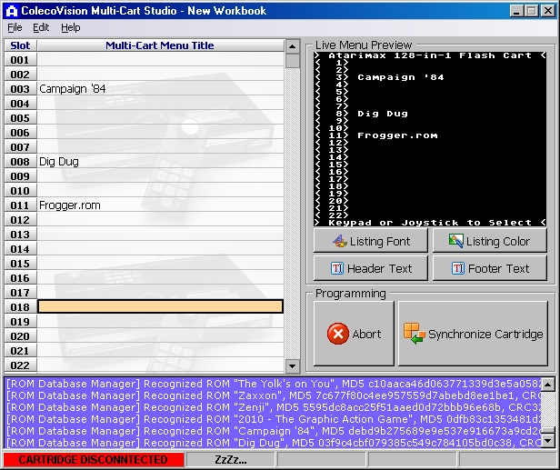The width and height of the screenshot is (560, 470).
Task: Click the Multi-Cart Menu Title column header
Action: (x=160, y=45)
